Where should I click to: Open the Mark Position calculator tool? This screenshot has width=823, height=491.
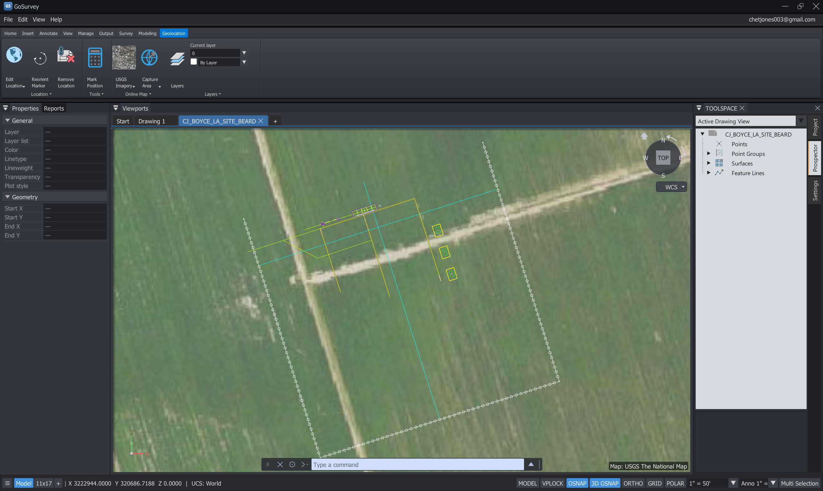[x=95, y=58]
